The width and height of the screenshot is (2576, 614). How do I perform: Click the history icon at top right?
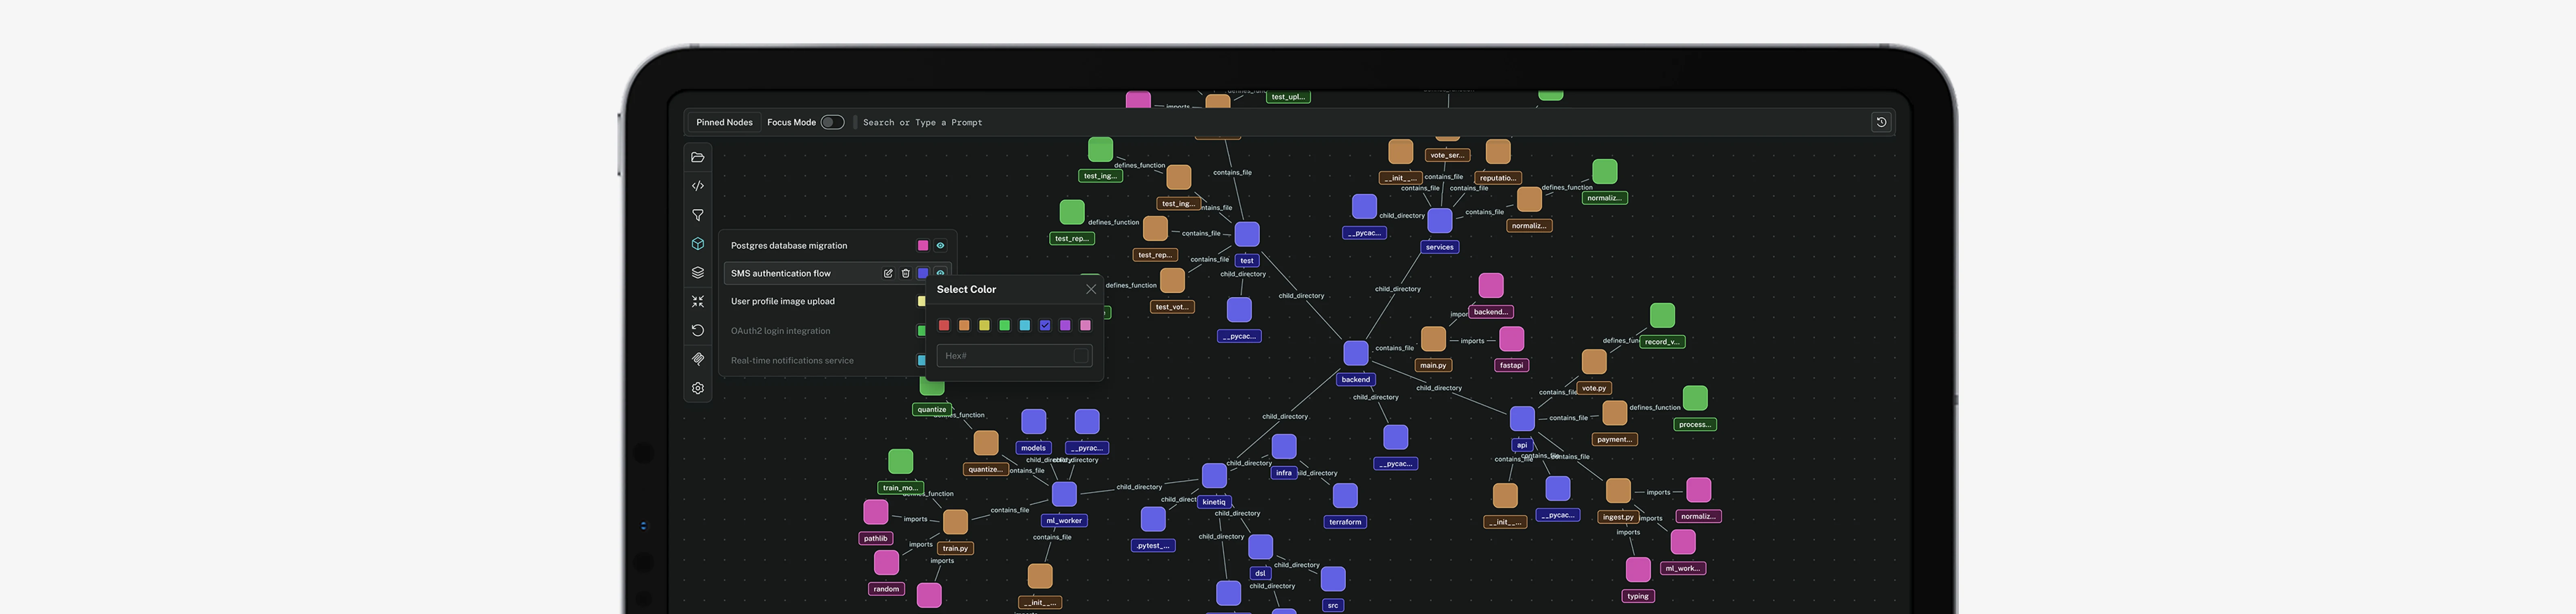[x=1881, y=122]
